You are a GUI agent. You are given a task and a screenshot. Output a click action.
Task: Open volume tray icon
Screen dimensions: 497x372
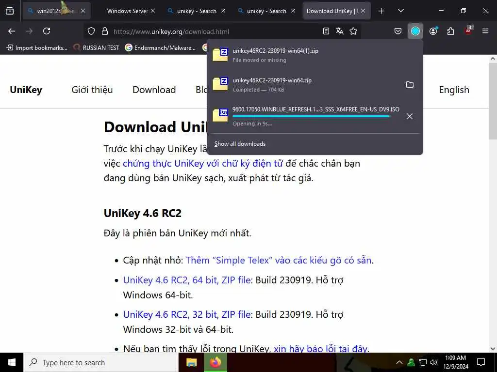[434, 362]
